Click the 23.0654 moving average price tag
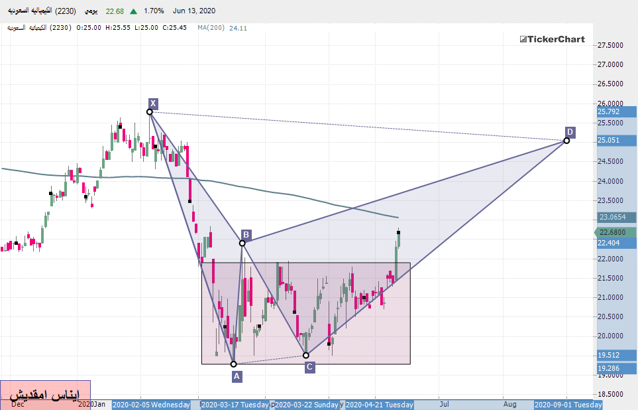Image resolution: width=638 pixels, height=410 pixels. click(x=616, y=217)
